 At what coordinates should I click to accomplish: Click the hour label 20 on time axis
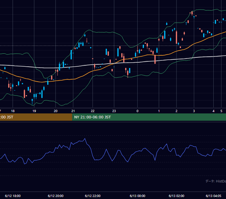tap(56, 111)
